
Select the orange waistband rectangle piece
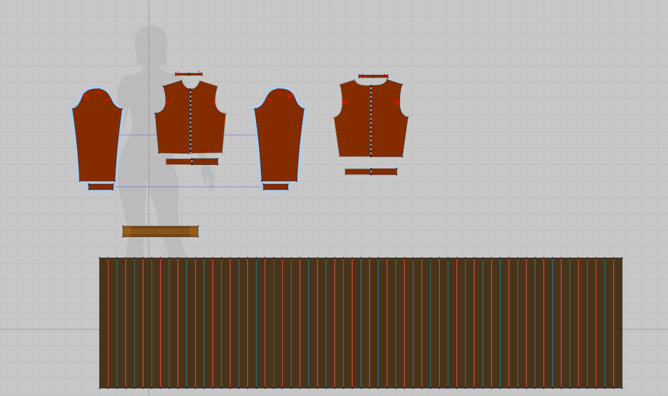pyautogui.click(x=161, y=232)
